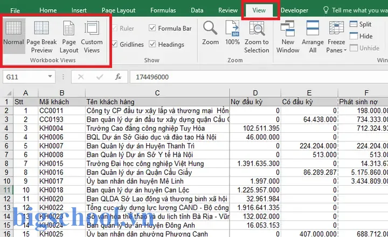Image resolution: width=388 pixels, height=237 pixels.
Task: Click Zoom to Selection
Action: pyautogui.click(x=257, y=37)
